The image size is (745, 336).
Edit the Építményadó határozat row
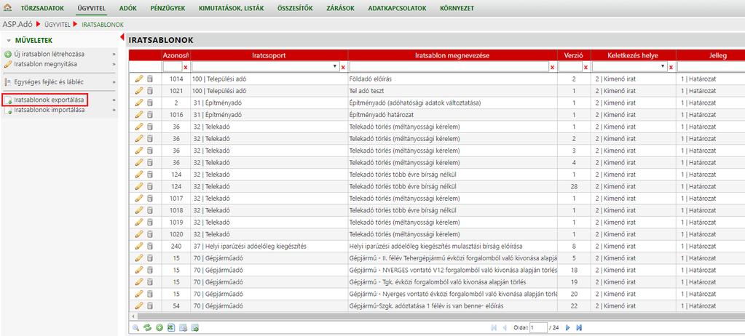pos(139,115)
